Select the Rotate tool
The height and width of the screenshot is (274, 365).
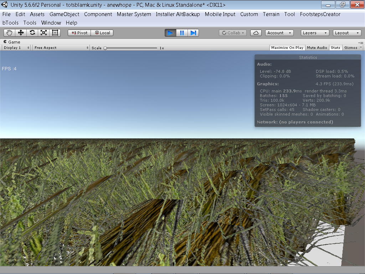[x=32, y=32]
